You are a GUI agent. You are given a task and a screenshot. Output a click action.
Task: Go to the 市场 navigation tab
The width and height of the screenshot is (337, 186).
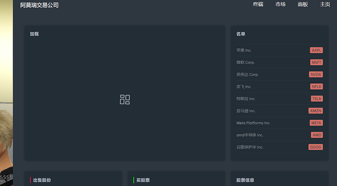[x=280, y=4]
